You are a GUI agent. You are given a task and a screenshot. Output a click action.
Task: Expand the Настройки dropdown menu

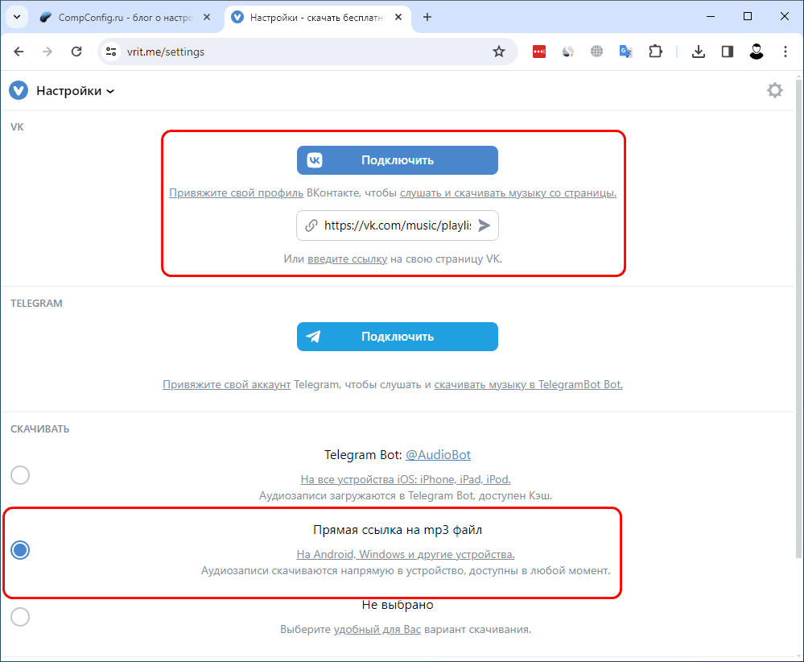(x=76, y=91)
